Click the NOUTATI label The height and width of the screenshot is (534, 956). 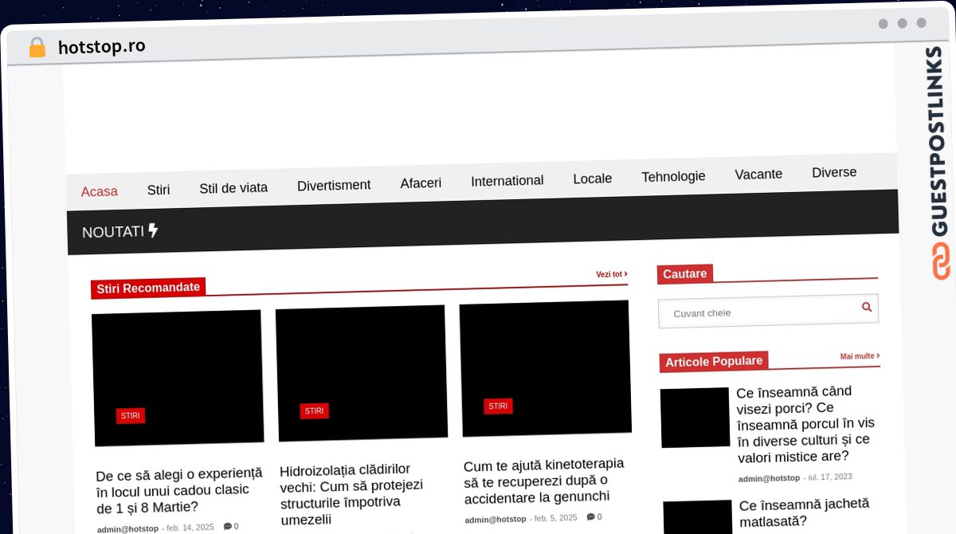pos(113,232)
